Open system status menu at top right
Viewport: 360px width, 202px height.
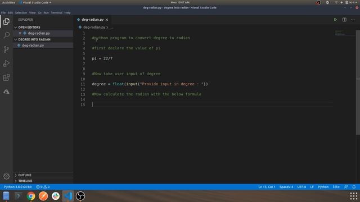[x=346, y=2]
